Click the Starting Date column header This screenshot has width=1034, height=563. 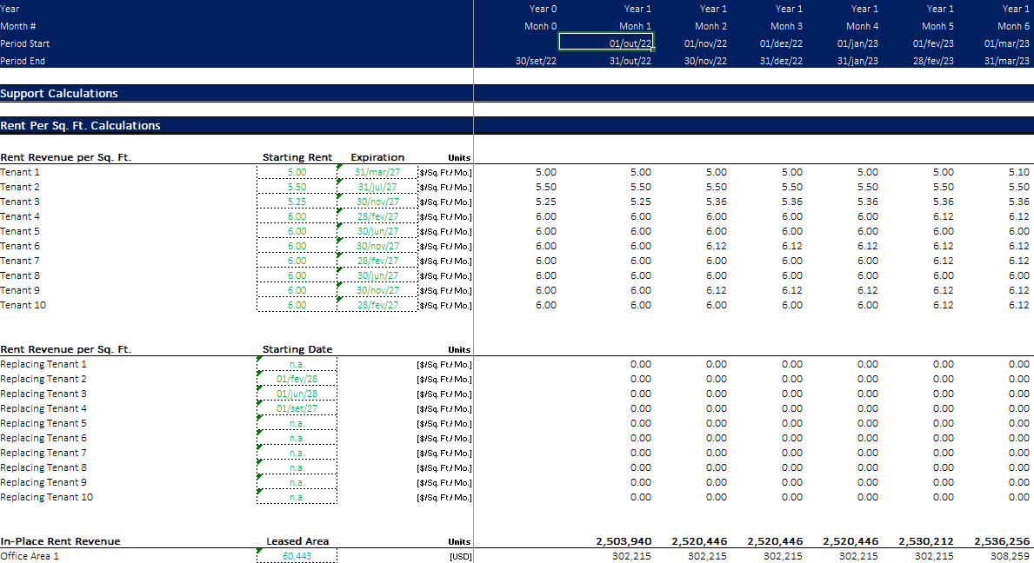297,349
